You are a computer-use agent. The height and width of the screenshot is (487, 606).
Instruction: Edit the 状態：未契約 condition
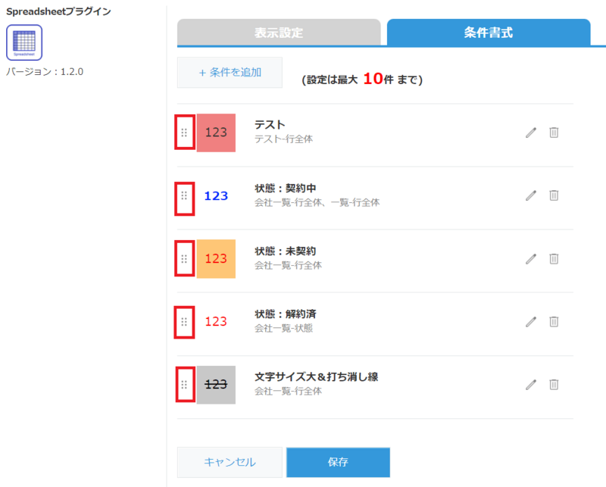531,258
